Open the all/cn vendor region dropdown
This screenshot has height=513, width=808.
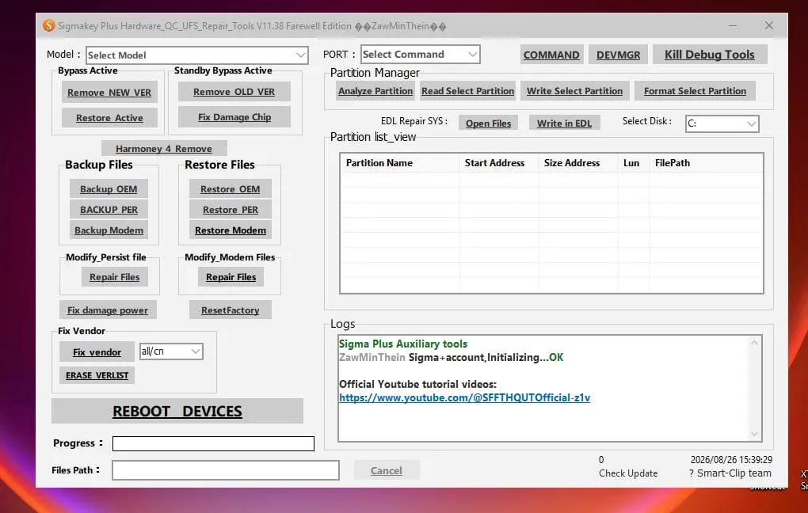coord(171,351)
